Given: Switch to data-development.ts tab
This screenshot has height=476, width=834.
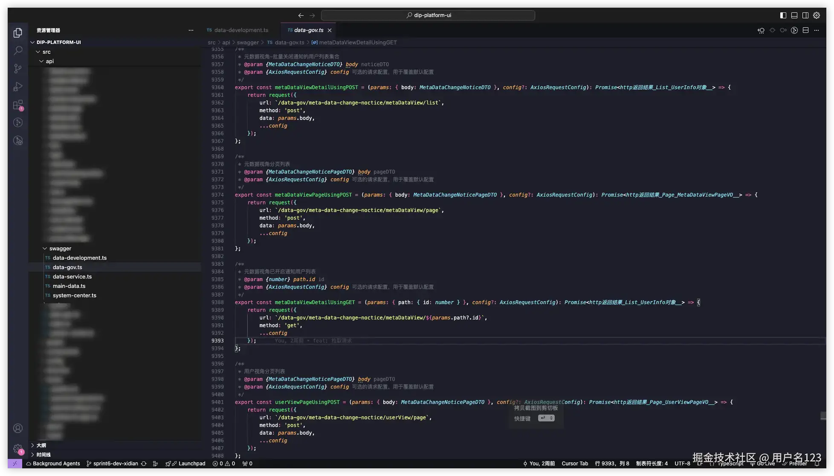Looking at the screenshot, I should point(241,30).
